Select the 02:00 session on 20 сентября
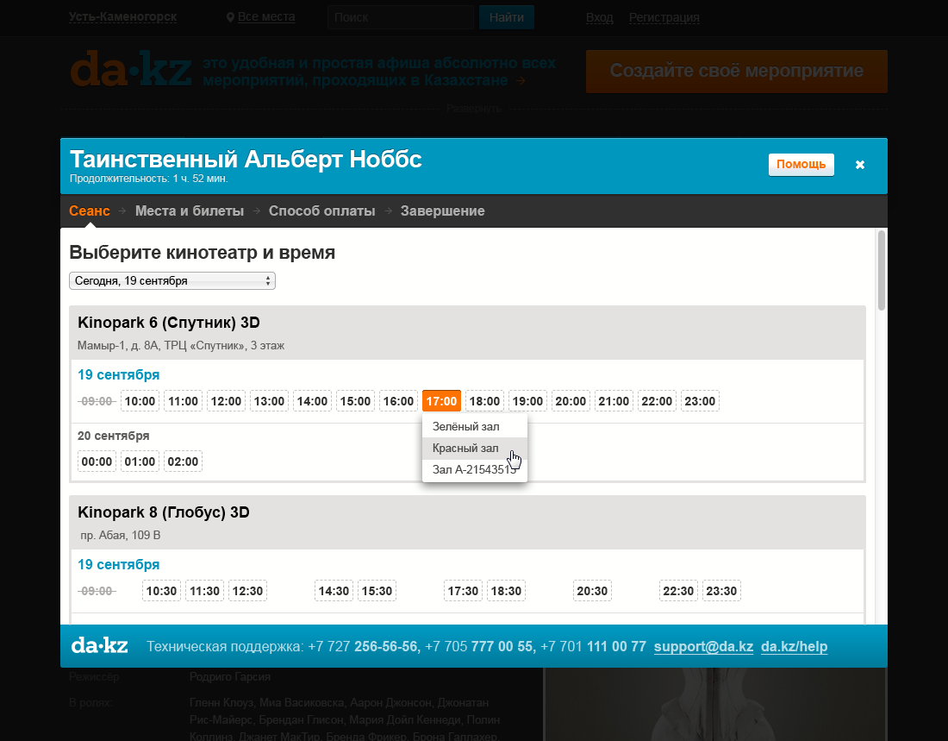 point(184,462)
